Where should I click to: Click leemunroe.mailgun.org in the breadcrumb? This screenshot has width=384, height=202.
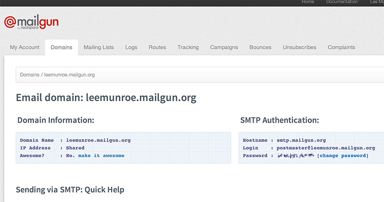69,75
